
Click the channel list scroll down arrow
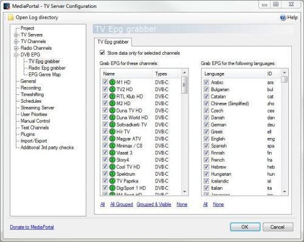pyautogui.click(x=184, y=192)
